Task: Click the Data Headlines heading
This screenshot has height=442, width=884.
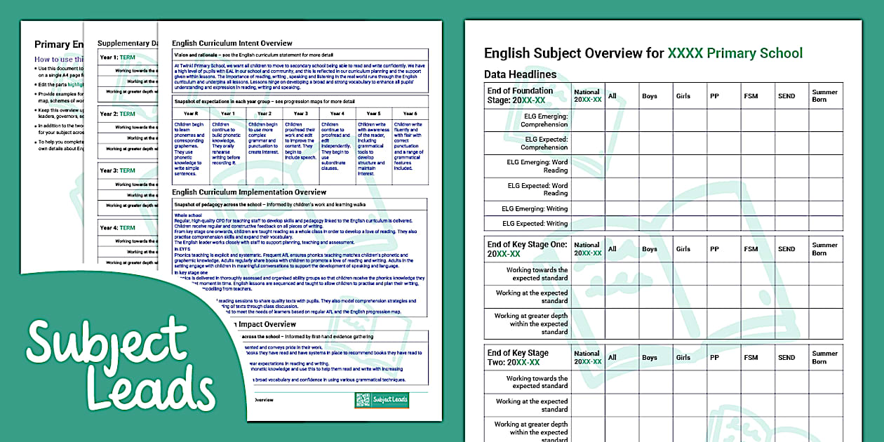Action: (520, 74)
